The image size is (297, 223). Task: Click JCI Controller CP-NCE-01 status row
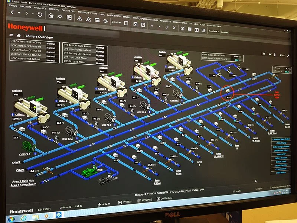point(35,42)
